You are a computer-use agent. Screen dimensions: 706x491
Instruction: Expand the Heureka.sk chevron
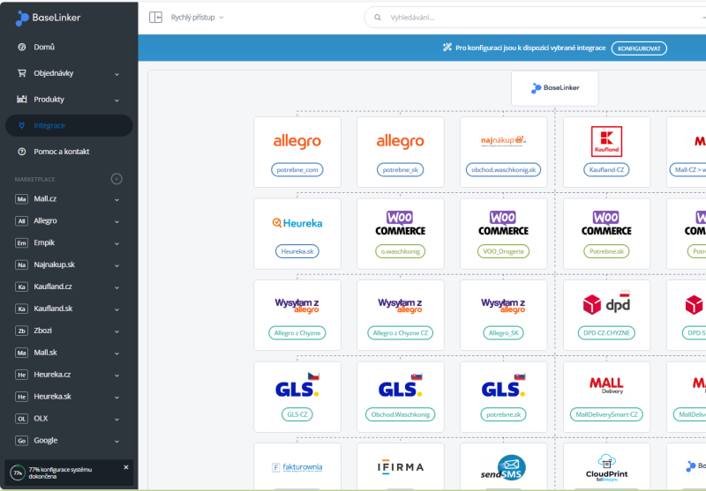(x=116, y=397)
